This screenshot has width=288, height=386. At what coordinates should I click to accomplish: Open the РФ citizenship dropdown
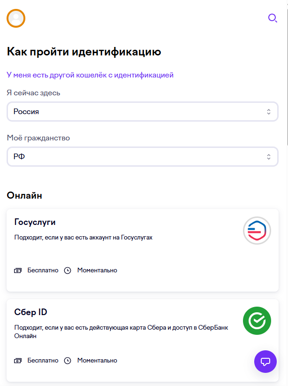pyautogui.click(x=143, y=156)
